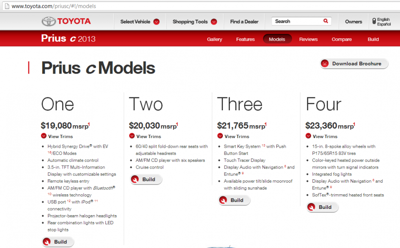Screen dimensions: 400x248
Task: Expand View Trims under model Four
Action: coord(322,136)
